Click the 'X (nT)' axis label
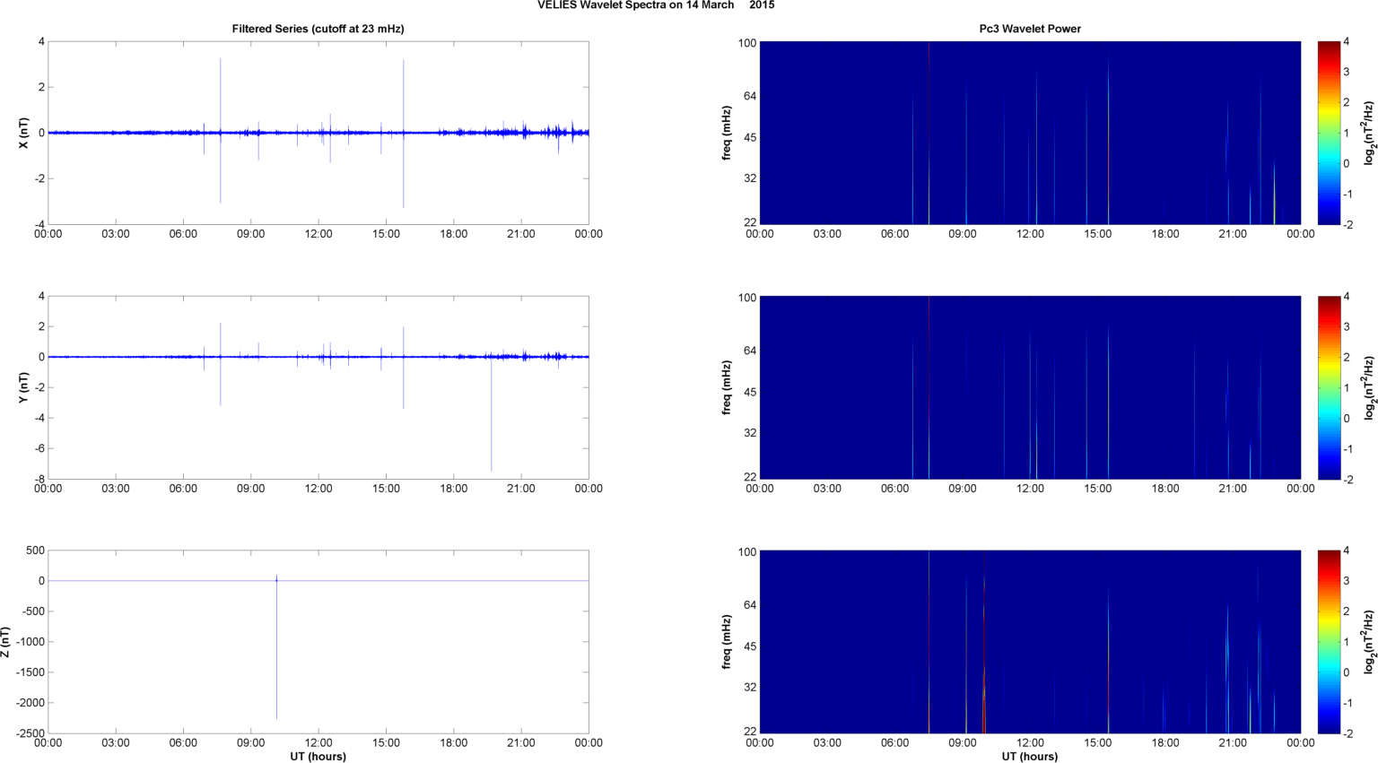The image size is (1378, 763). click(x=24, y=133)
